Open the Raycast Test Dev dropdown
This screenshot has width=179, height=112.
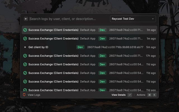[133, 19]
